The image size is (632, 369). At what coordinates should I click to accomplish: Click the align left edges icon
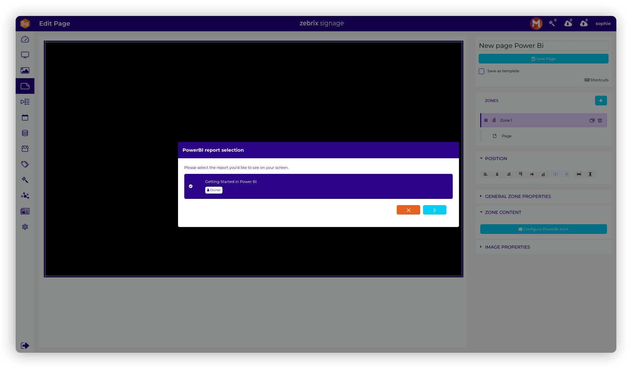[x=486, y=174]
